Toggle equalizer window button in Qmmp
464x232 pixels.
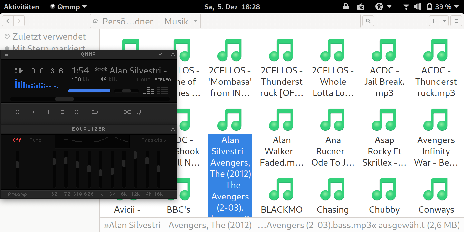tap(149, 91)
